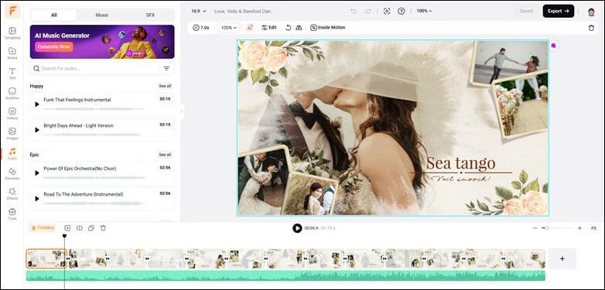This screenshot has width=605, height=290.
Task: Open the Edit adjustments button
Action: point(269,28)
